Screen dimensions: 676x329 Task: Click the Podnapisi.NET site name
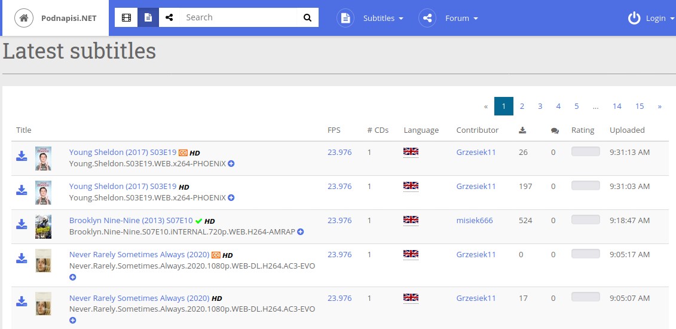pos(69,18)
